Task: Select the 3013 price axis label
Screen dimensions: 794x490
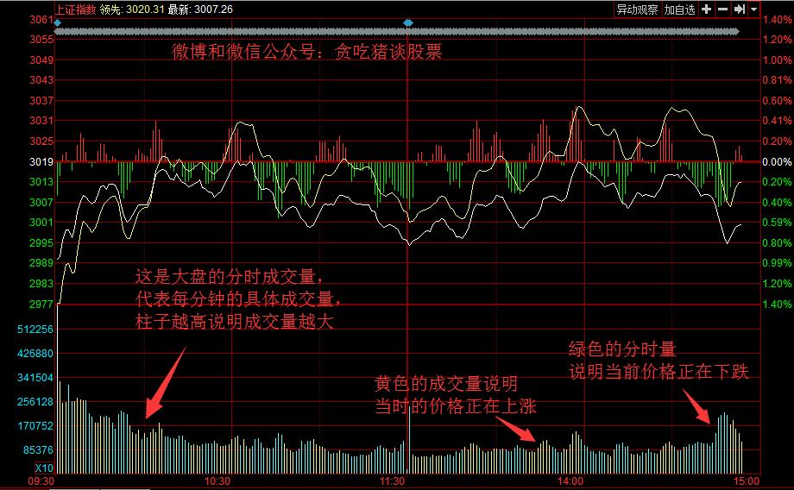Action: tap(41, 182)
